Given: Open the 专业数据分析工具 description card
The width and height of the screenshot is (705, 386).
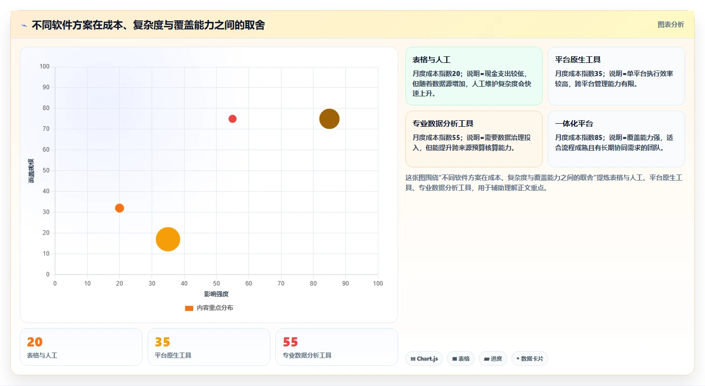Looking at the screenshot, I should 474,138.
